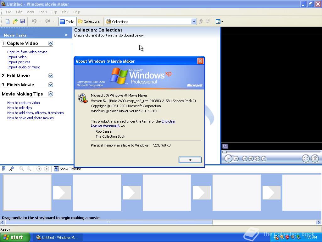
Task: Open the View menu
Action: 30,12
